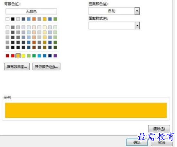The width and height of the screenshot is (177, 147).
Task: Pick darkest green swatch in bottom shade row
Action: click(55, 47)
